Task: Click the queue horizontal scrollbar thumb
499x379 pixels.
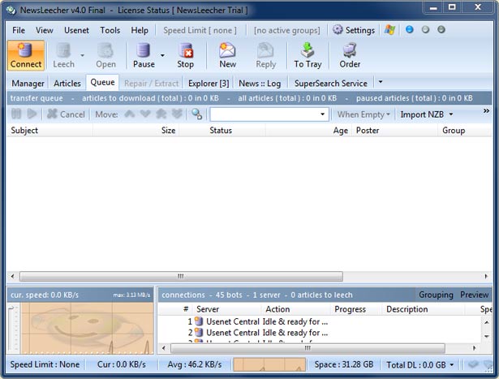Action: (181, 276)
